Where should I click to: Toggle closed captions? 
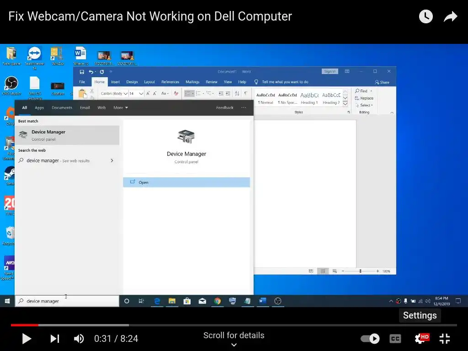[395, 339]
